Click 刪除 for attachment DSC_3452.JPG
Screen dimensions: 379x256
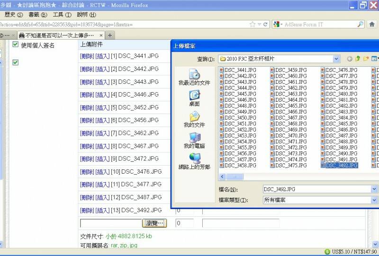pos(87,107)
